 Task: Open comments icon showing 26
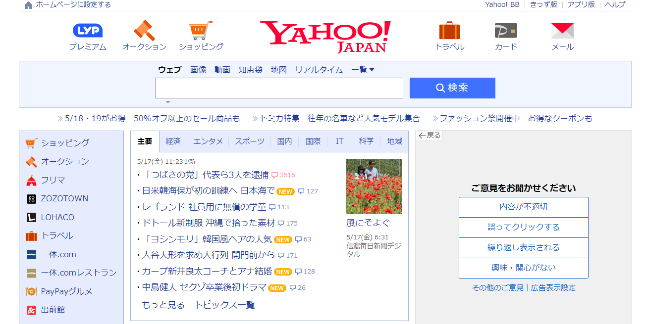[293, 288]
